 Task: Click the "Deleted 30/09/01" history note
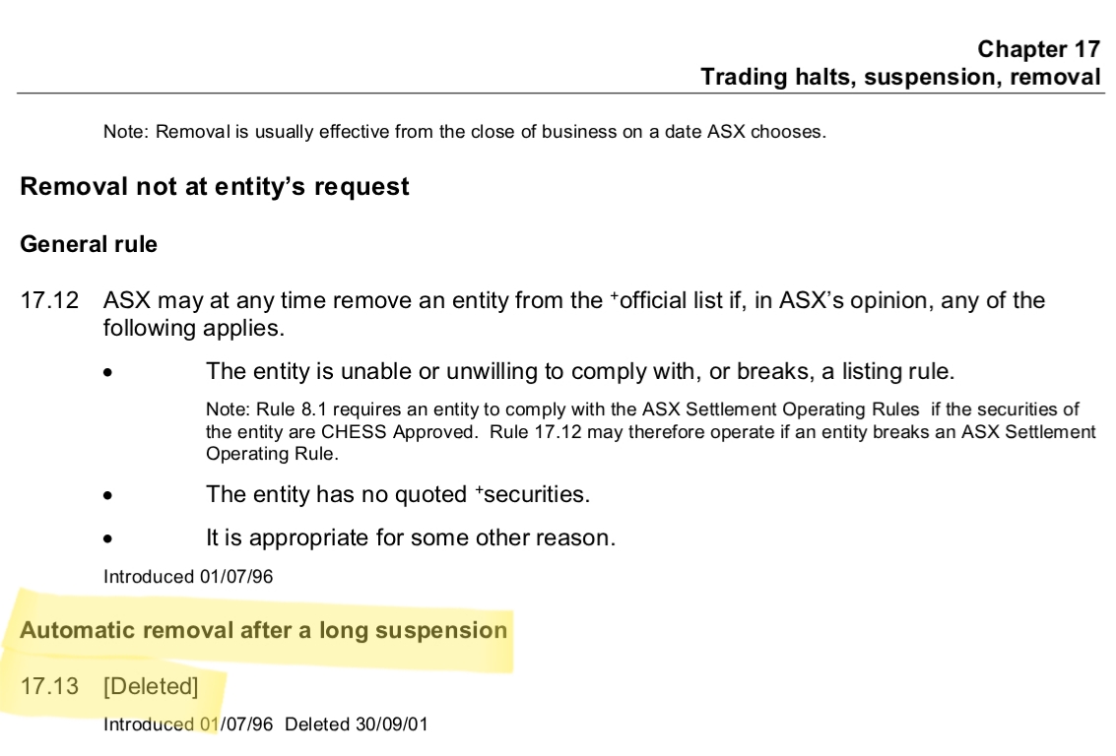click(357, 724)
